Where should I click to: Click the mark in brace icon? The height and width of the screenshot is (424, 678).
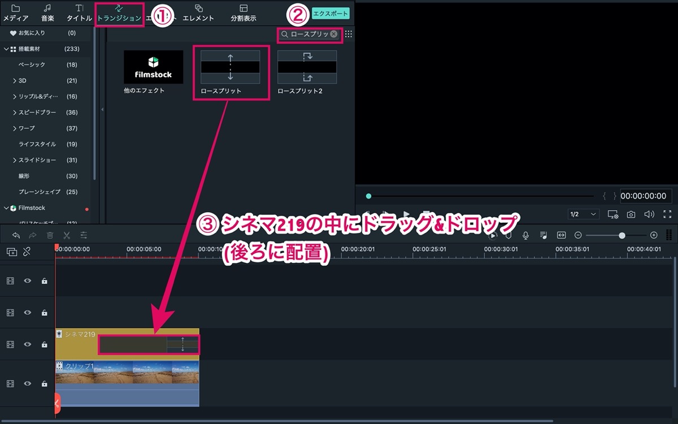point(605,196)
